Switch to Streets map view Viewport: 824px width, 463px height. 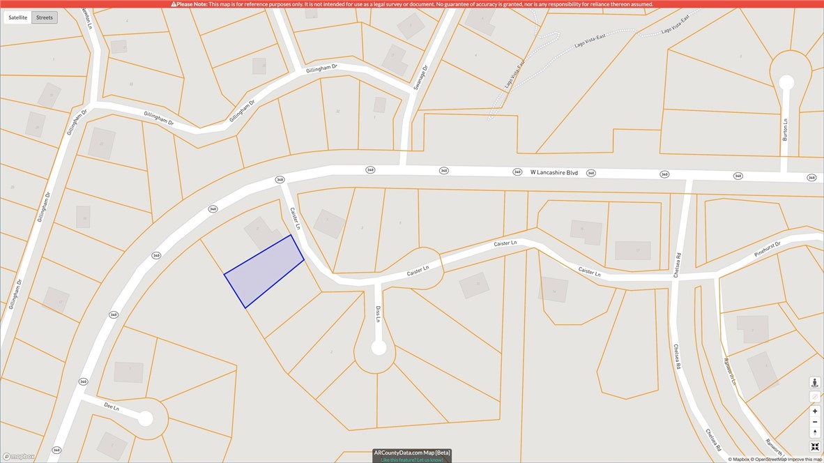[44, 17]
